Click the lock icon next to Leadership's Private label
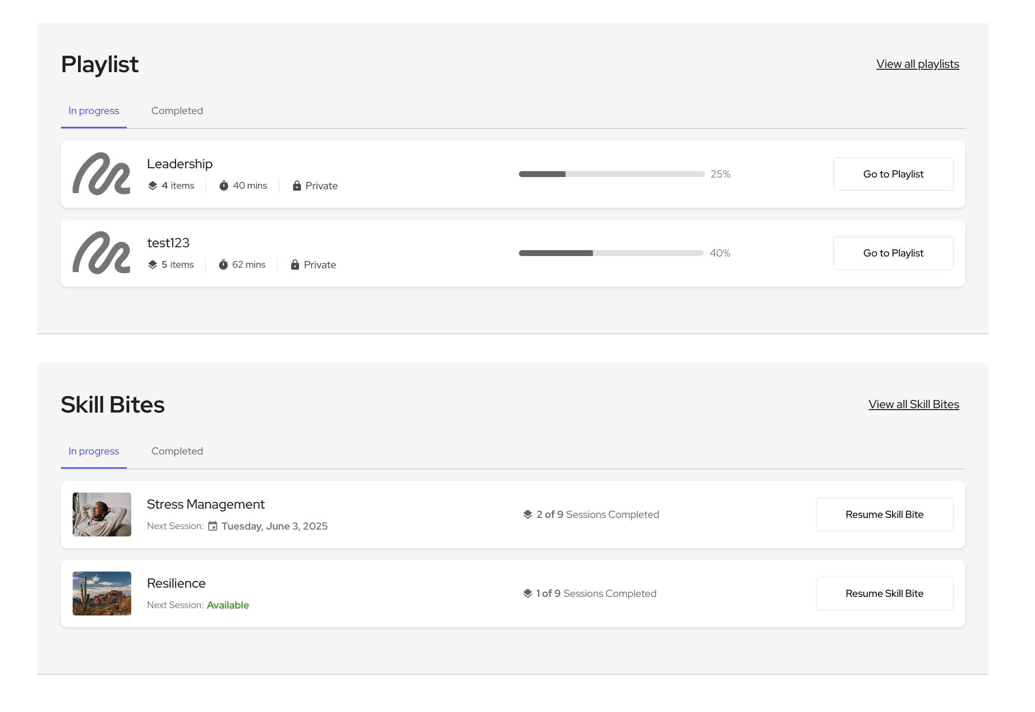Image resolution: width=1035 pixels, height=712 pixels. tap(297, 185)
